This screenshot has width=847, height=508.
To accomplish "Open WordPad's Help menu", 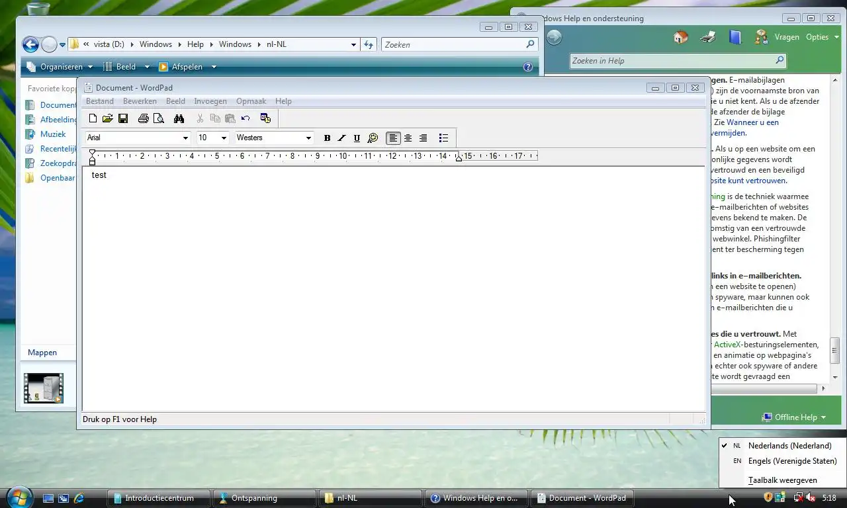I will 283,101.
